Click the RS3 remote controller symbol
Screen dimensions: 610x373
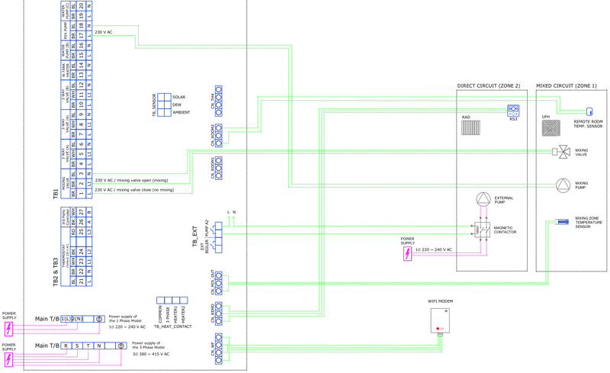pyautogui.click(x=513, y=111)
